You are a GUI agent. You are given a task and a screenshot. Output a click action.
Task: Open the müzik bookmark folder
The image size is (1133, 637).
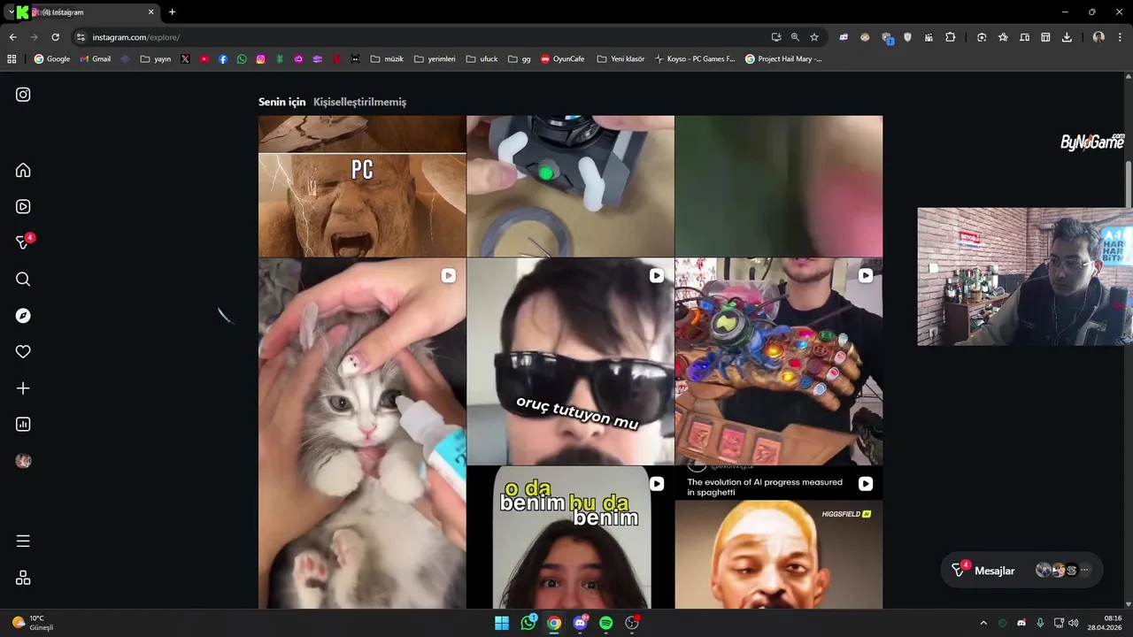tap(387, 59)
